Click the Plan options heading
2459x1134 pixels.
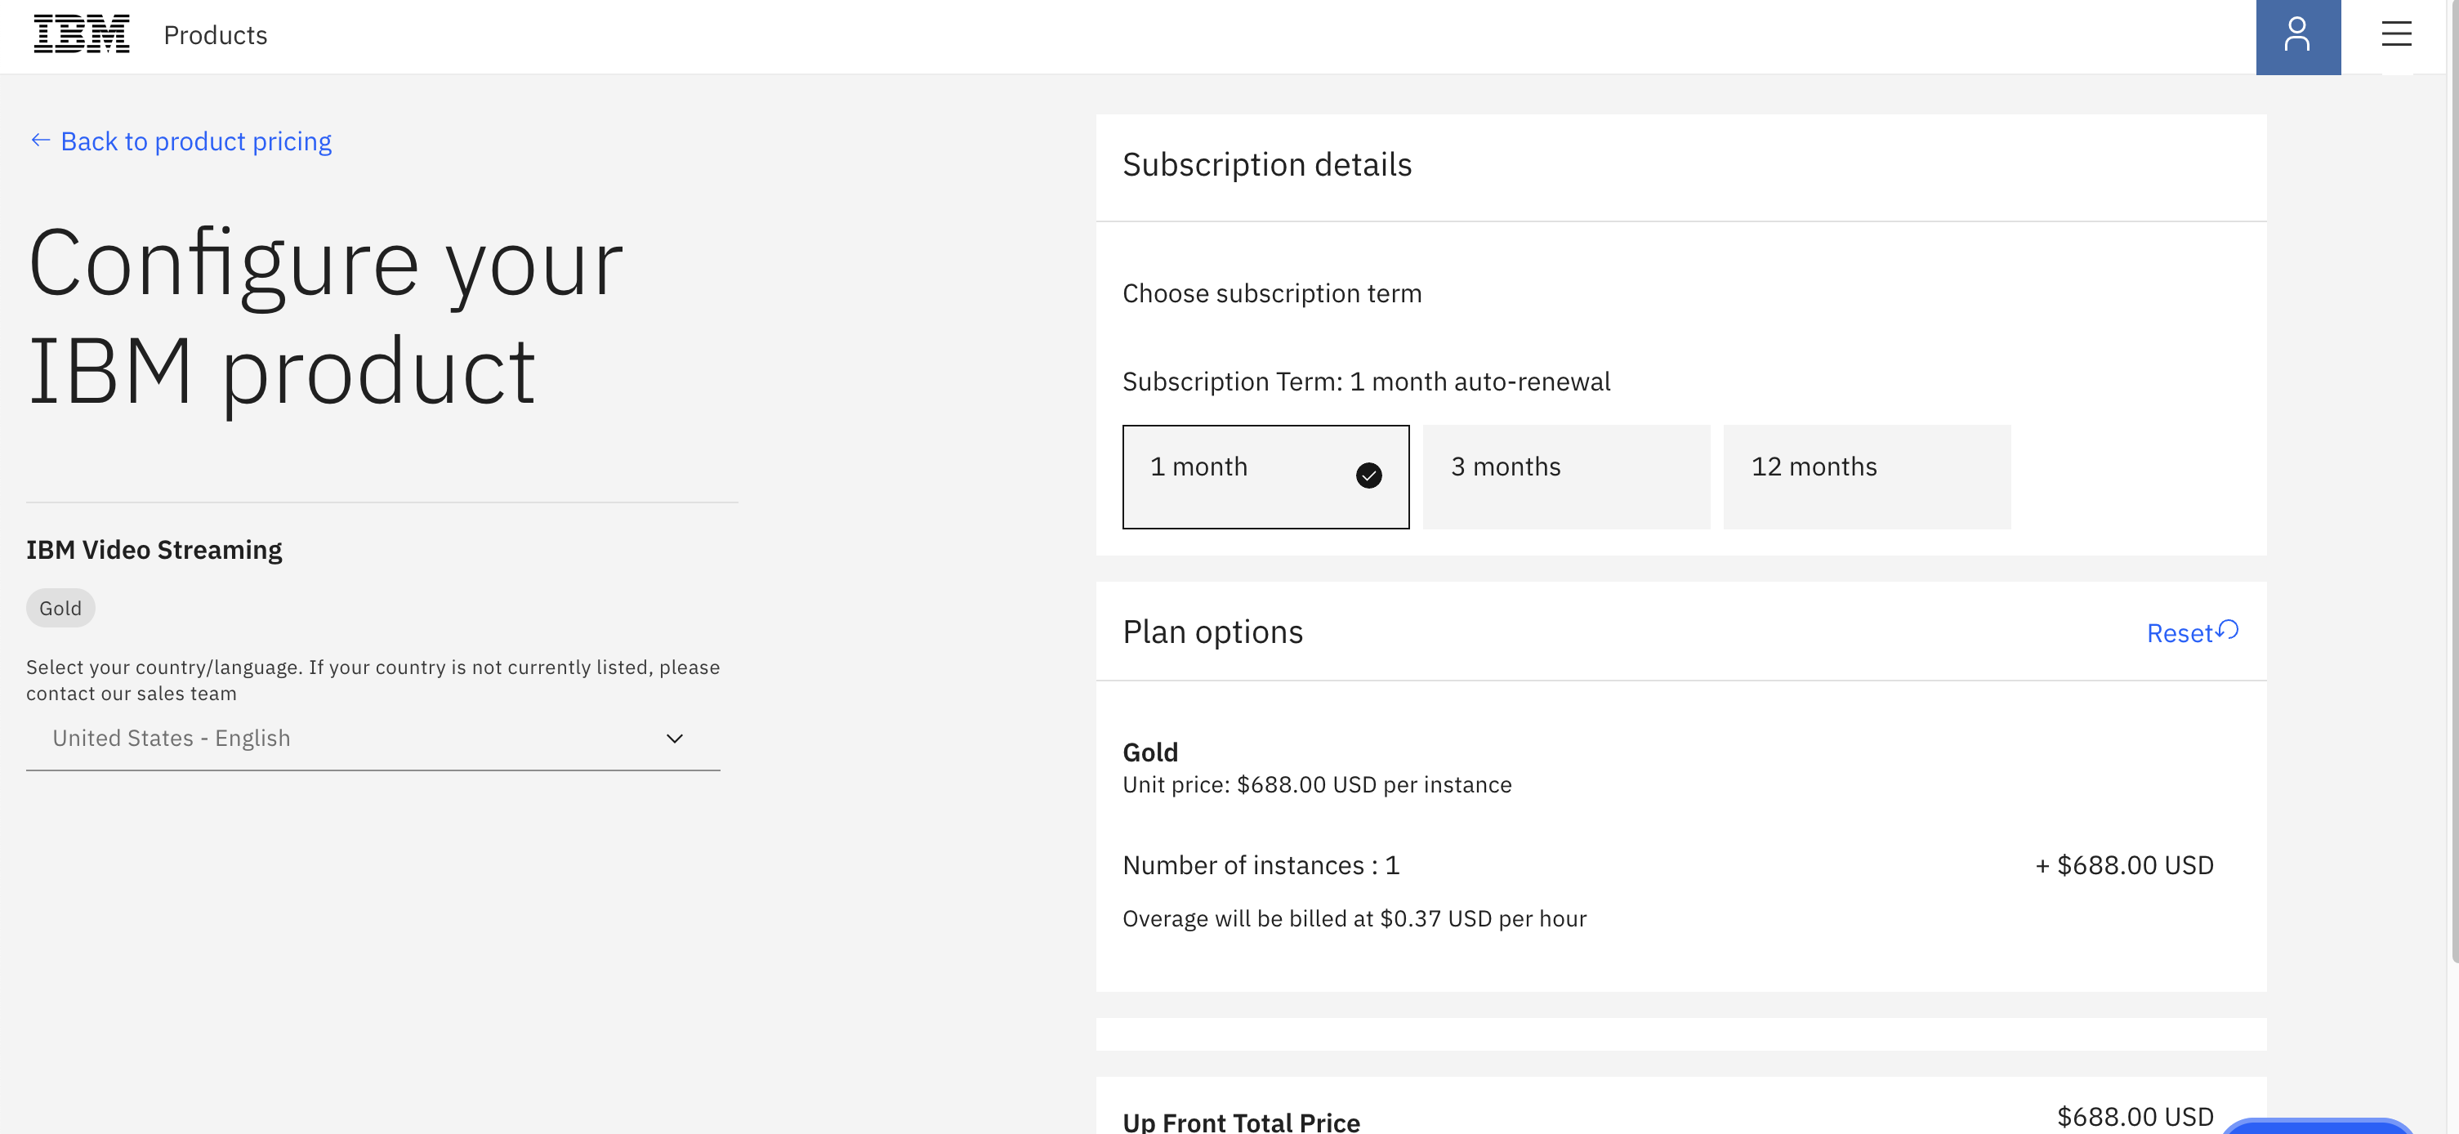1212,632
